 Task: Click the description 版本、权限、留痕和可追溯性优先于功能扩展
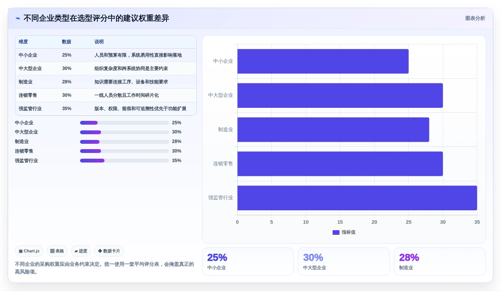click(x=140, y=109)
